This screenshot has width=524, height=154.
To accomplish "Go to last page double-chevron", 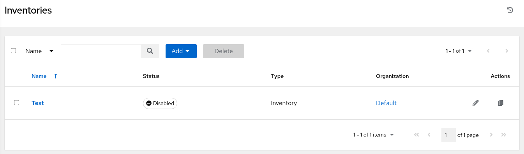I will (504, 135).
